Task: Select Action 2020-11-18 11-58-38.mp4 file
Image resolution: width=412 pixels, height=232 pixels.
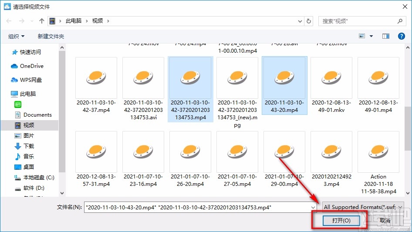Action: click(x=378, y=163)
